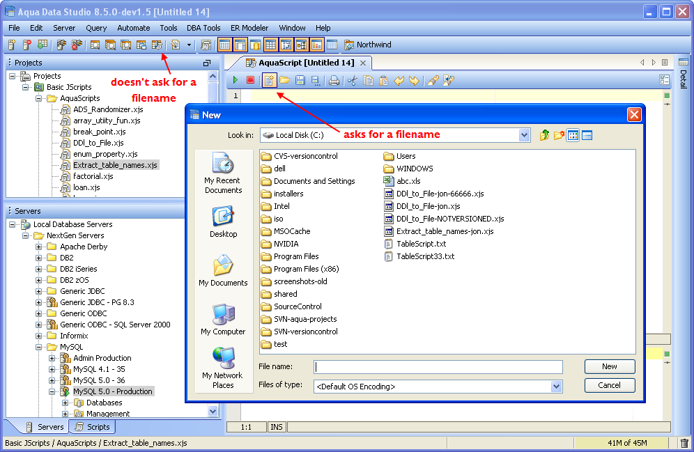Image resolution: width=694 pixels, height=452 pixels.
Task: Click the New button in dialog
Action: (610, 366)
